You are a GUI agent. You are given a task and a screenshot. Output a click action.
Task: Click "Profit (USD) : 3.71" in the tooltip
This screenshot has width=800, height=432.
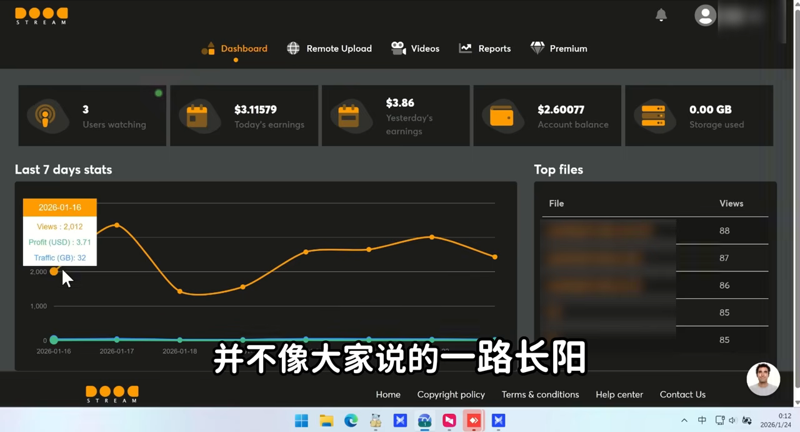[x=60, y=242]
